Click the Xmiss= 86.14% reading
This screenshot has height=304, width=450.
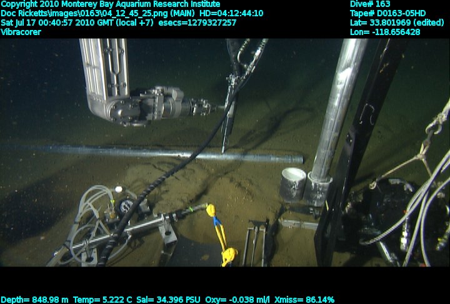point(304,300)
